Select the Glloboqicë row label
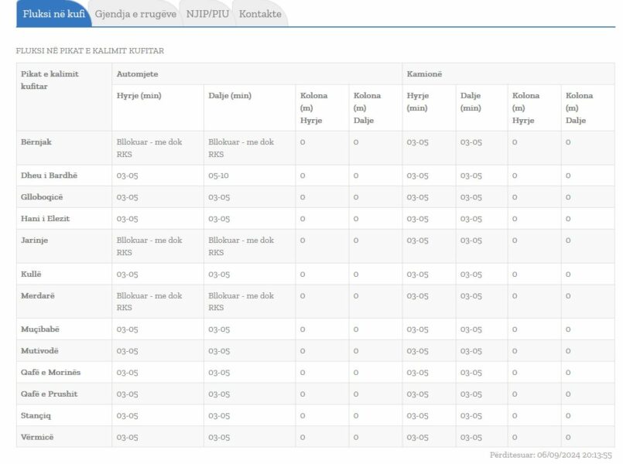Viewport: 623px width, 464px height. 42,197
